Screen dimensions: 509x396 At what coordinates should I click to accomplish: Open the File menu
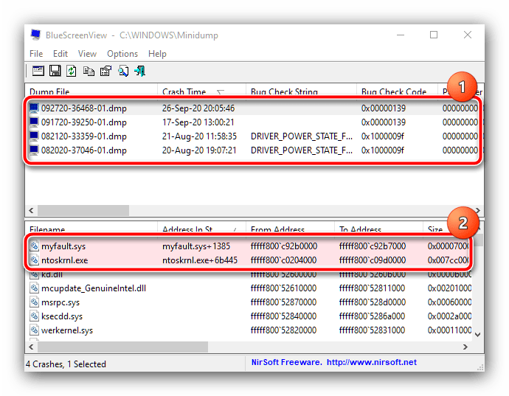click(36, 54)
